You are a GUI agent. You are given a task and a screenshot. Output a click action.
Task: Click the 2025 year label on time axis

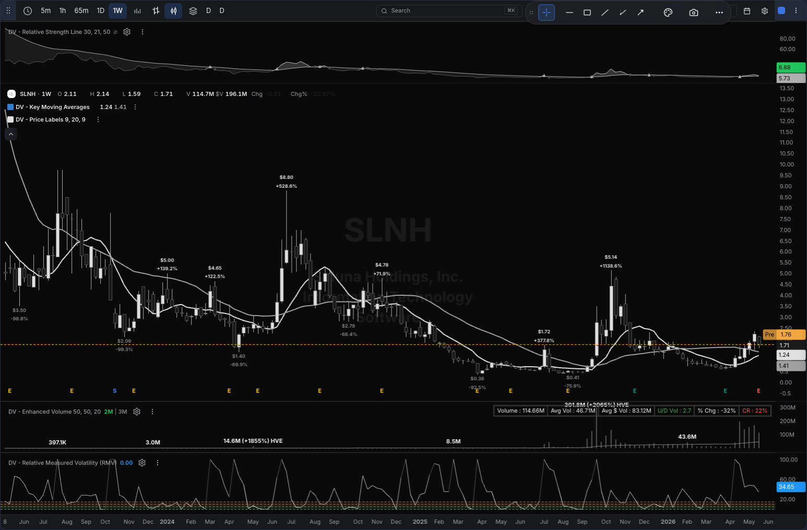coord(420,522)
